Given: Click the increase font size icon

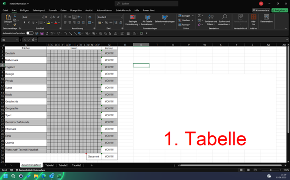Looking at the screenshot, I should click(54, 17).
